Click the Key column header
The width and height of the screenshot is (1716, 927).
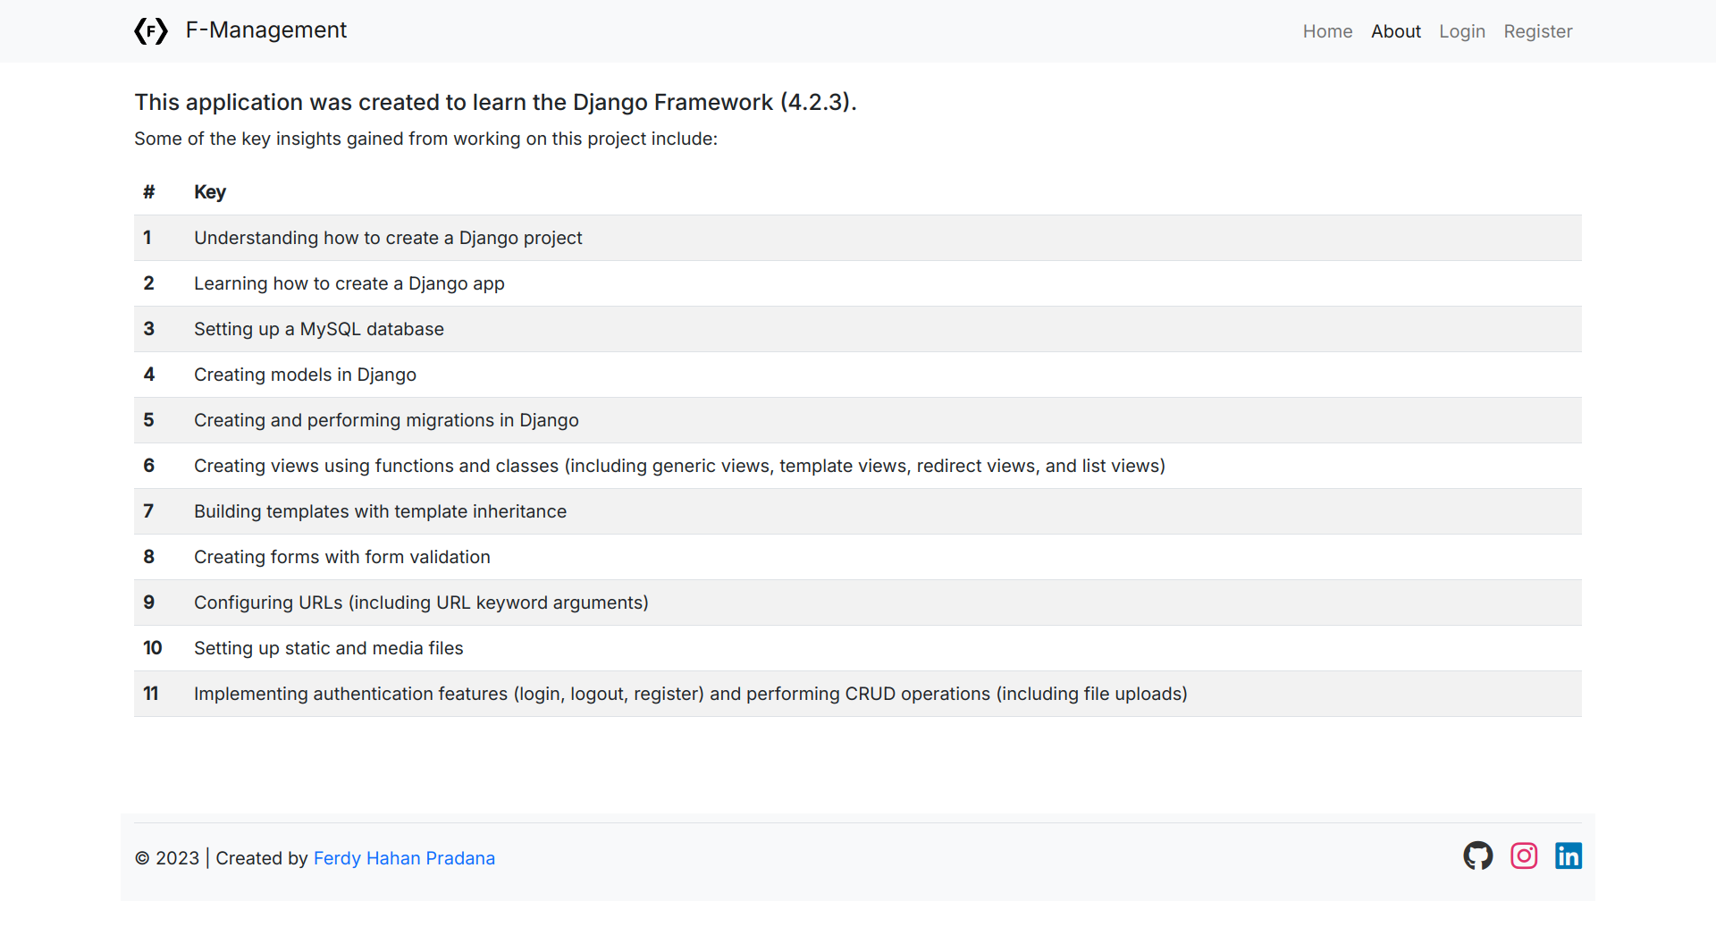pos(210,192)
